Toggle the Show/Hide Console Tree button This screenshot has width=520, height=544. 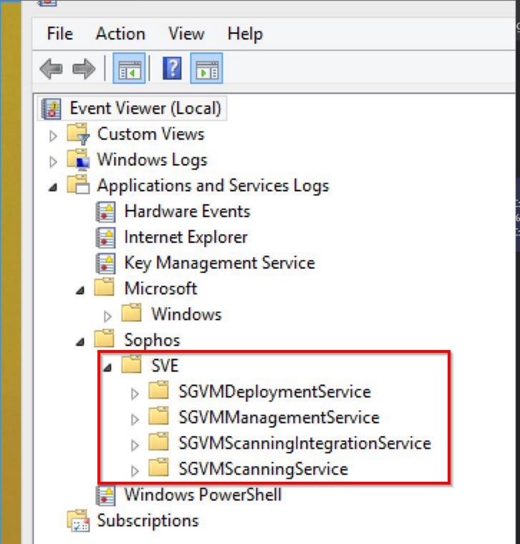coord(129,68)
